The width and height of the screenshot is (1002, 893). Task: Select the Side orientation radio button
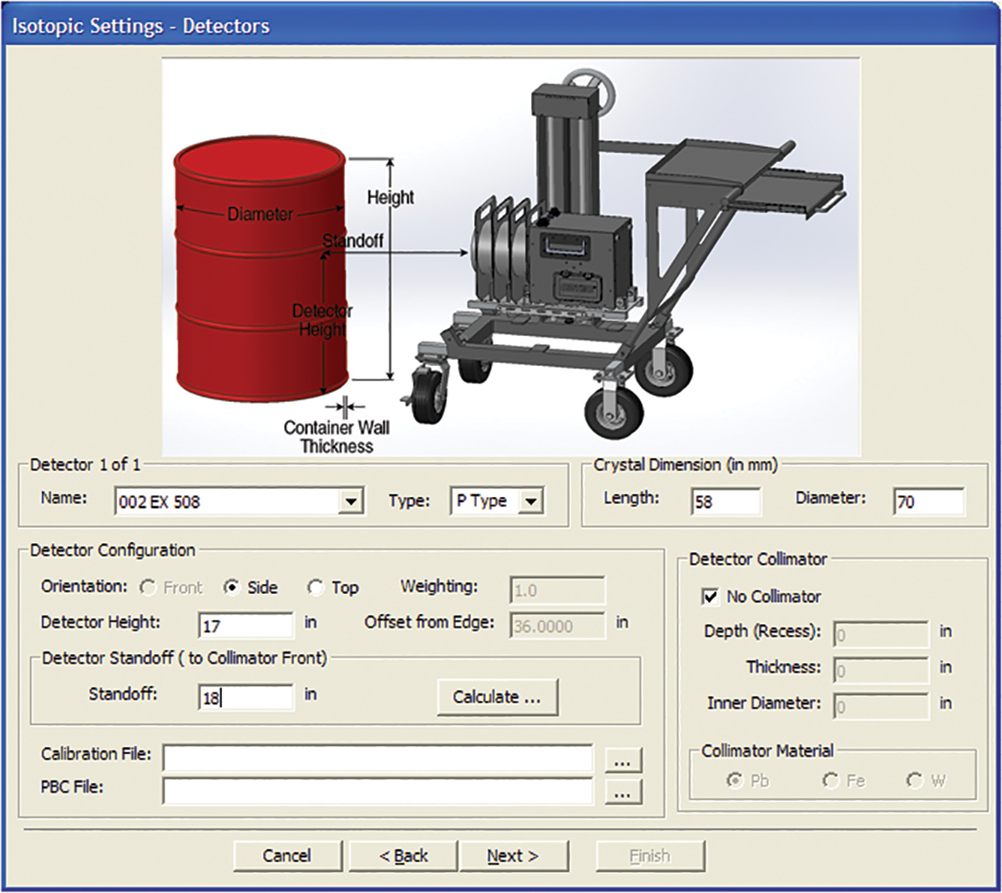click(232, 588)
